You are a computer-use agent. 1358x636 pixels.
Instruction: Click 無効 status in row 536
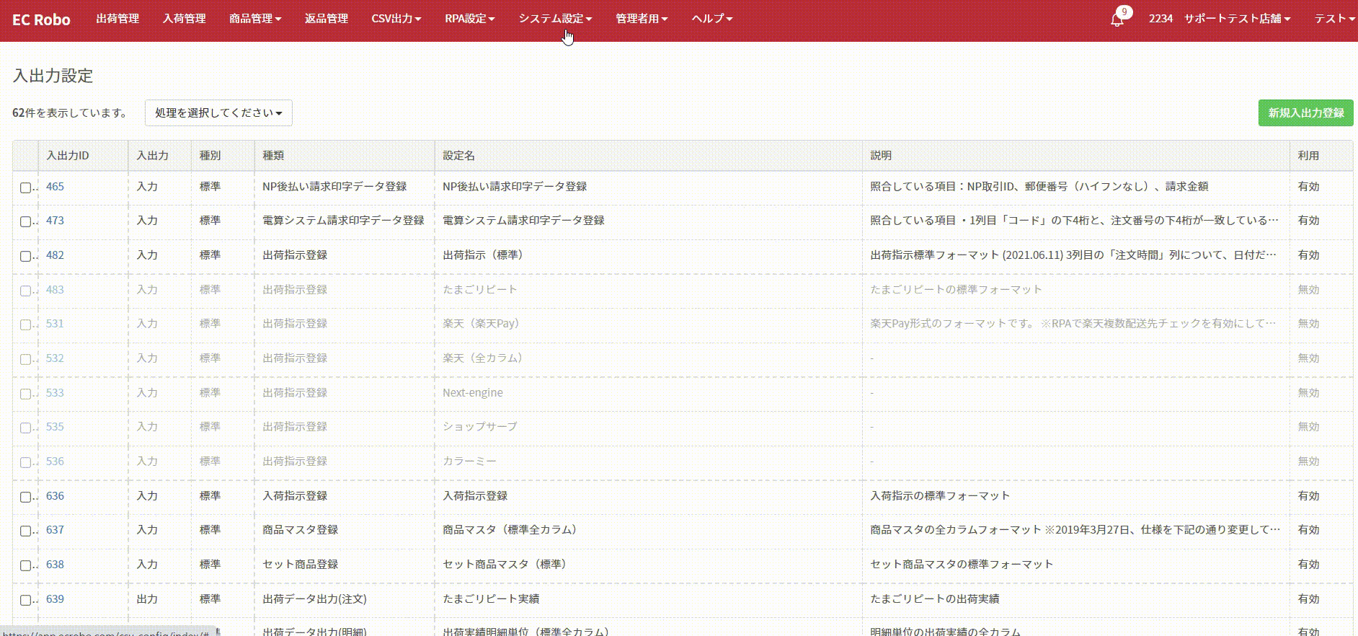1308,461
